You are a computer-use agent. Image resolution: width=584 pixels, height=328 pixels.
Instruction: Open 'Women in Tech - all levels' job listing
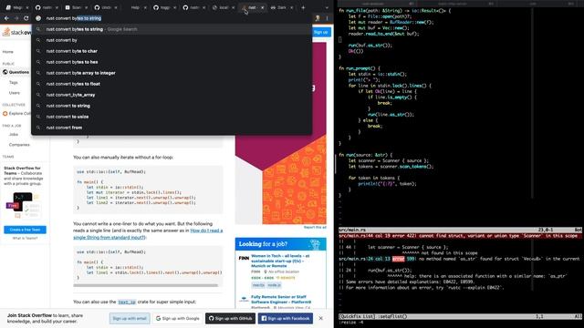(280, 261)
